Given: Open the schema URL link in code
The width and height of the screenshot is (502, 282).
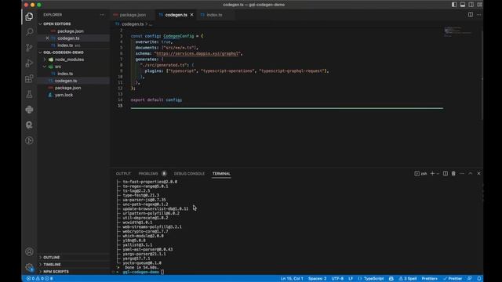Looking at the screenshot, I should (197, 53).
